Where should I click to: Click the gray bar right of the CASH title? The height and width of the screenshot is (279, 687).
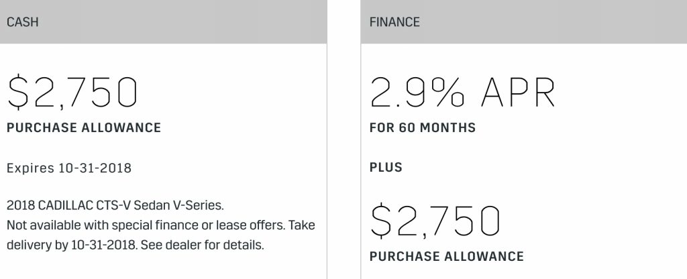[182, 22]
